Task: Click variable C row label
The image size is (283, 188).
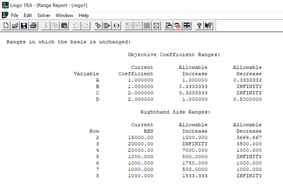Action: point(97,93)
